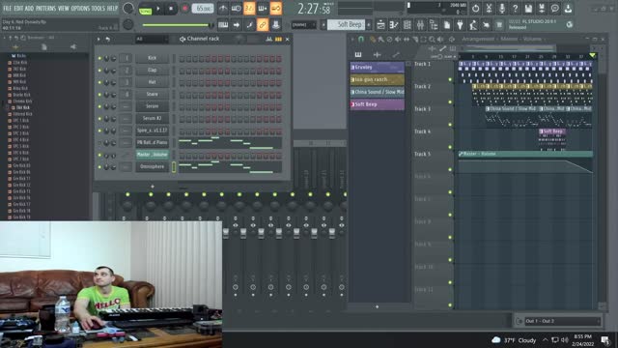Select the China Sound / Slow Mid pattern
The image size is (618, 348).
378,92
